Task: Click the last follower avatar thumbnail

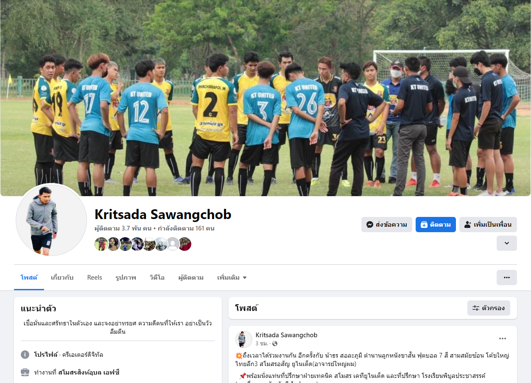Action: pyautogui.click(x=185, y=244)
